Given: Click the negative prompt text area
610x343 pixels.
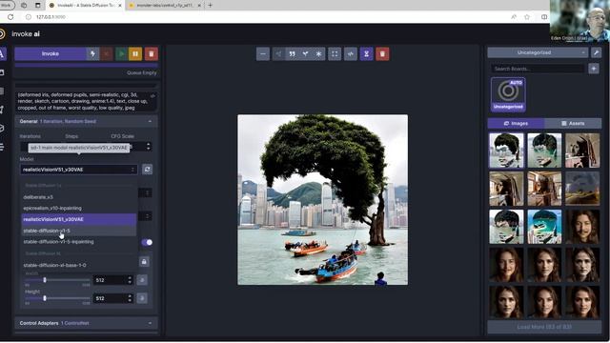Looking at the screenshot, I should (x=86, y=101).
